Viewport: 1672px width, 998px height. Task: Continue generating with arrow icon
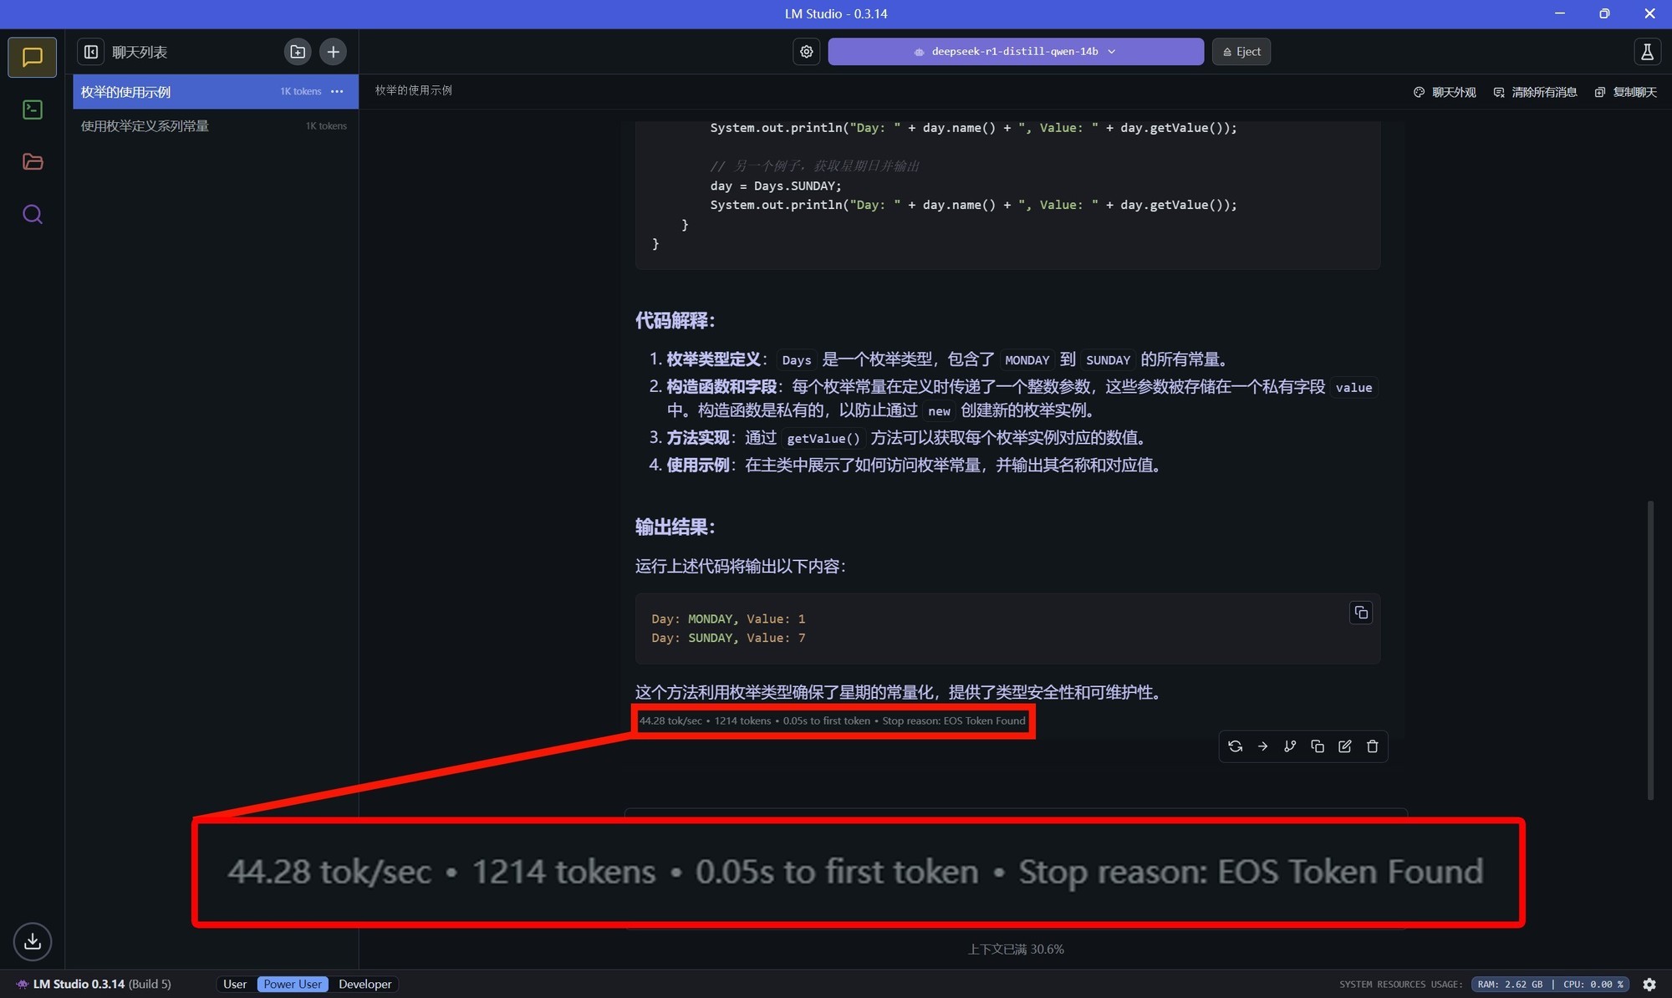tap(1262, 746)
